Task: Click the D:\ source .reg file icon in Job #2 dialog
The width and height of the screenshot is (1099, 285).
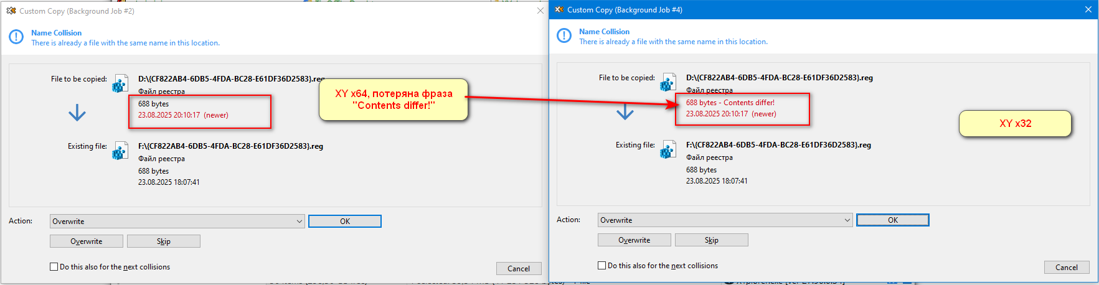Action: [120, 84]
